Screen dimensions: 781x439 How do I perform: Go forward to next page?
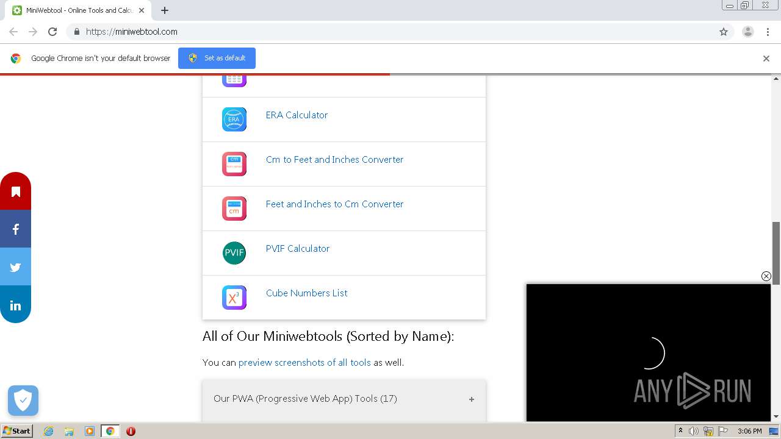click(33, 32)
